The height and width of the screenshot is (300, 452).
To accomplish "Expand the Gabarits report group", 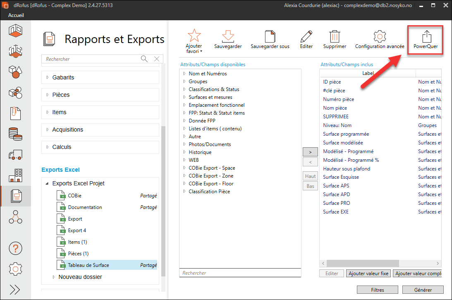I will coord(48,77).
